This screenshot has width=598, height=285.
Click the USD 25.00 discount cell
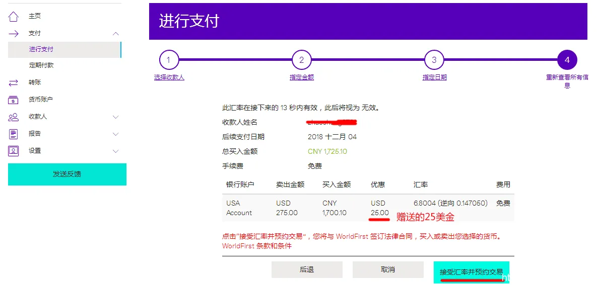(380, 208)
